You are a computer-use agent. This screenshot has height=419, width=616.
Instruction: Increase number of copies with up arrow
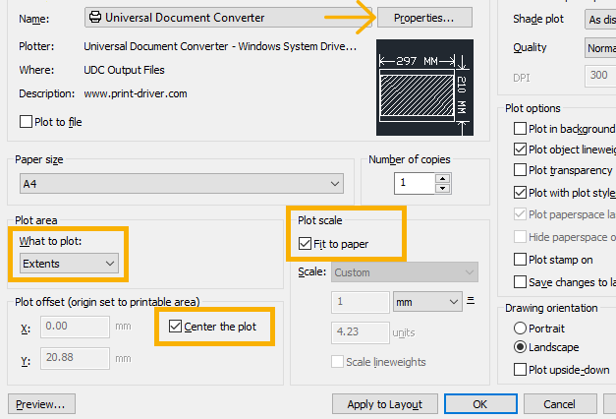tap(443, 179)
